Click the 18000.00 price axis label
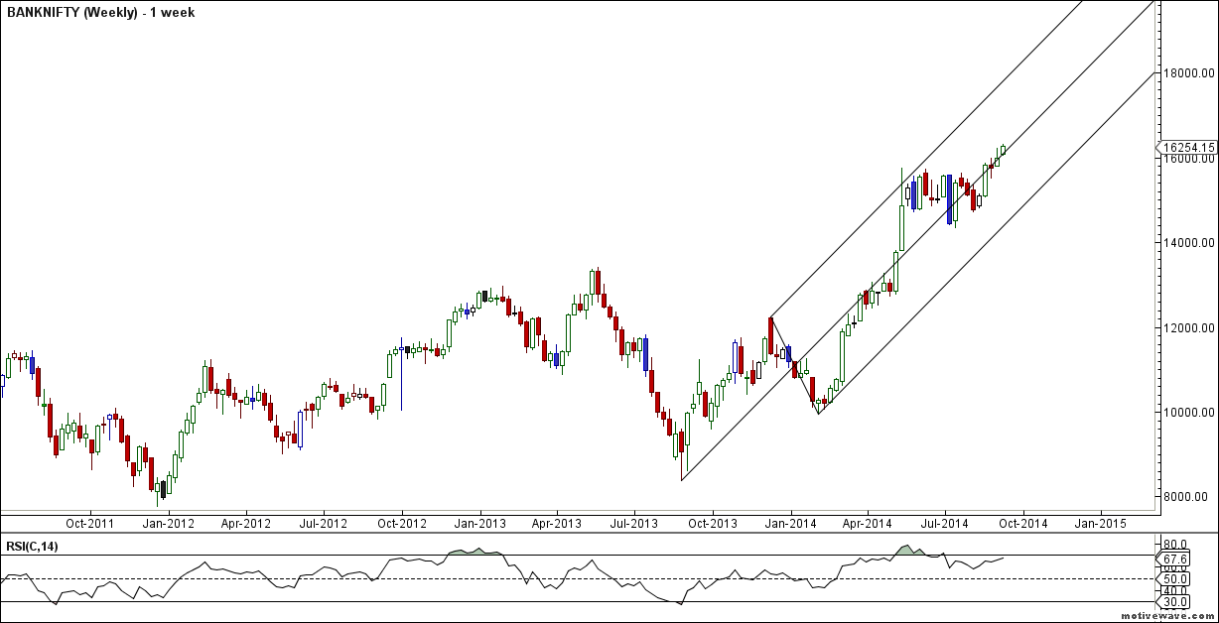 1189,73
